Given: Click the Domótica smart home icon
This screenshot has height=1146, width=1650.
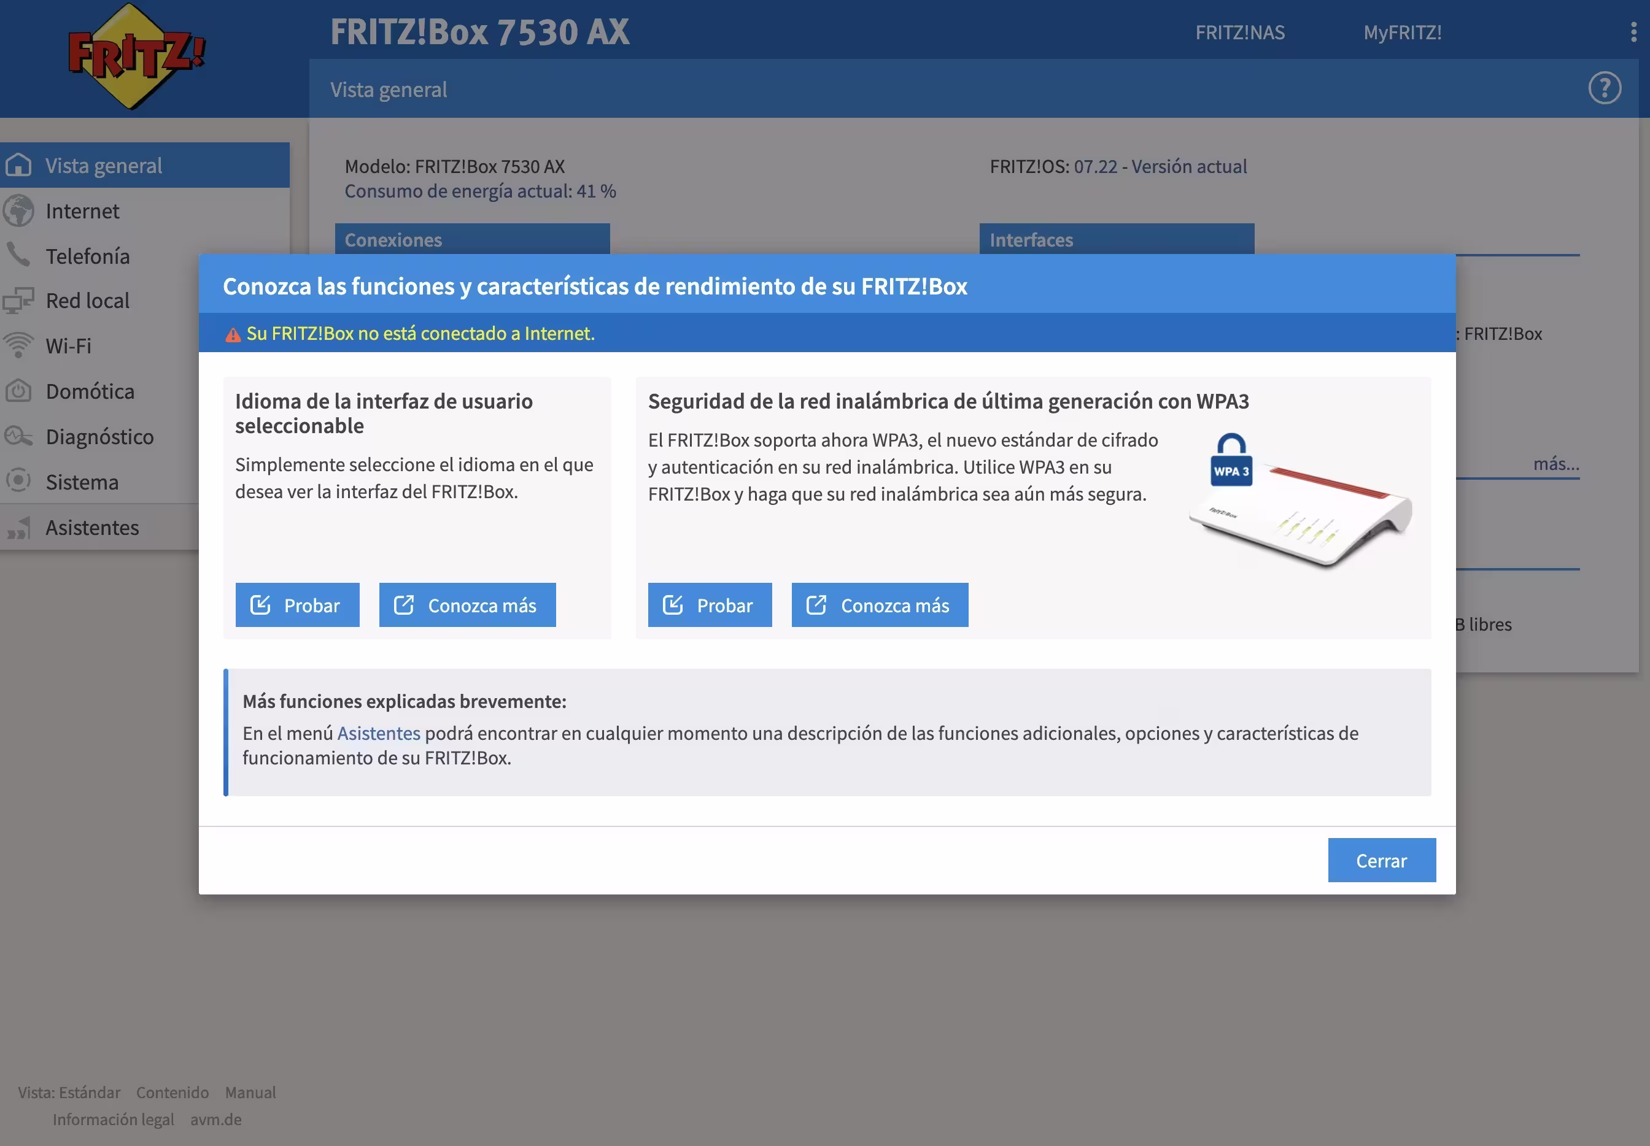Looking at the screenshot, I should (18, 391).
